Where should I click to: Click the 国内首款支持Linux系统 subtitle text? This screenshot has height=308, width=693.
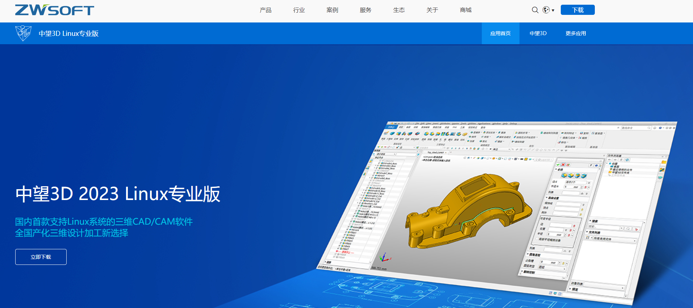point(104,221)
